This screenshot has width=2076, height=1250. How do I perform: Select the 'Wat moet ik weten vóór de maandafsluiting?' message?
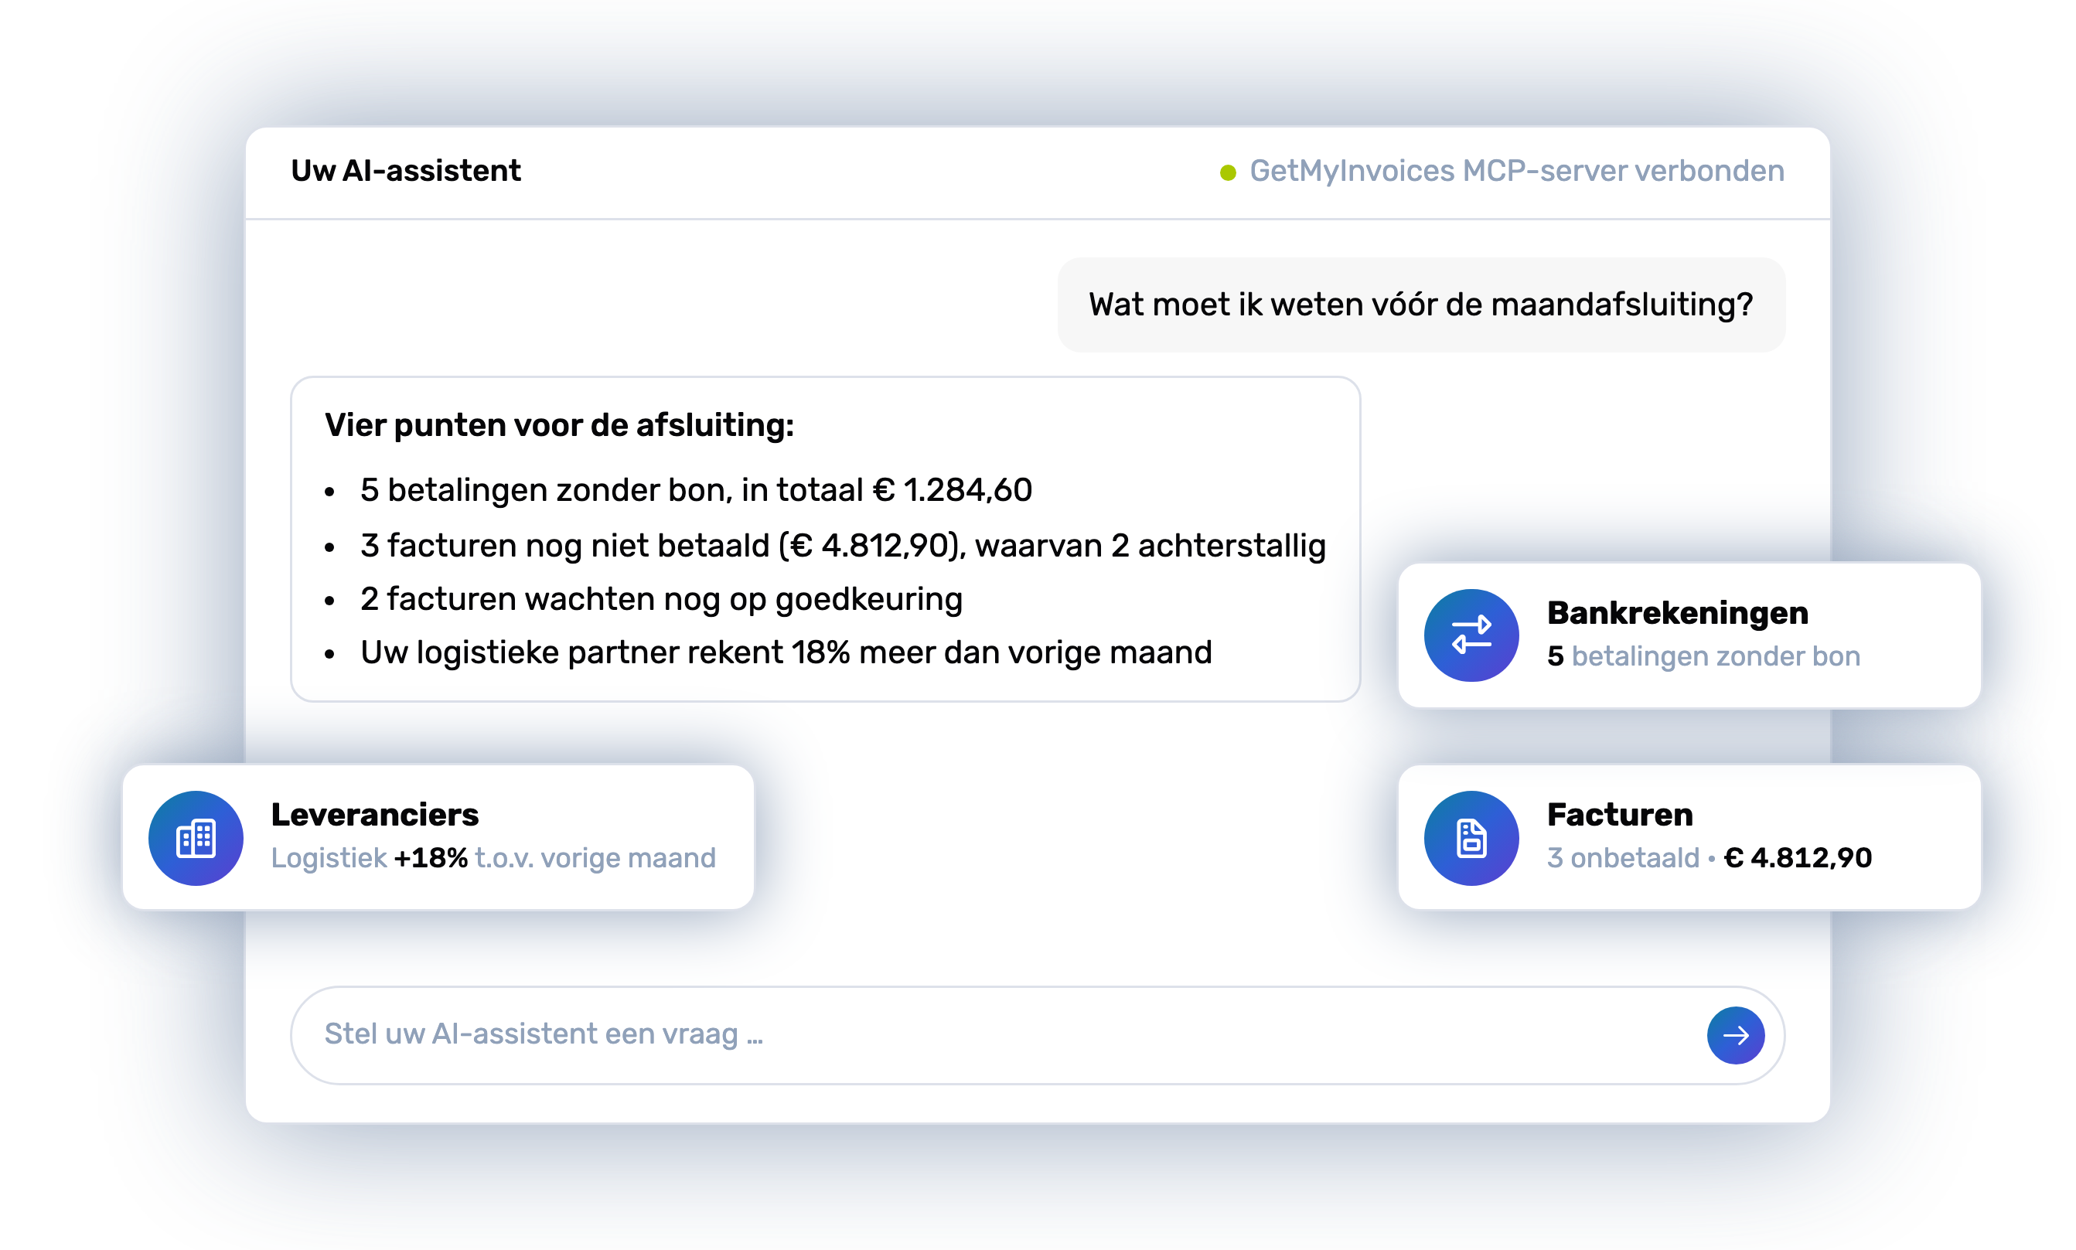click(1421, 305)
